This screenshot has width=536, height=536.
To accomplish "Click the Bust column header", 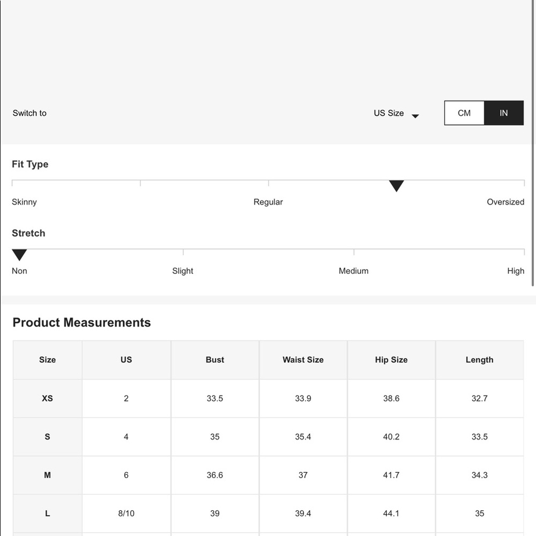I will tap(215, 360).
